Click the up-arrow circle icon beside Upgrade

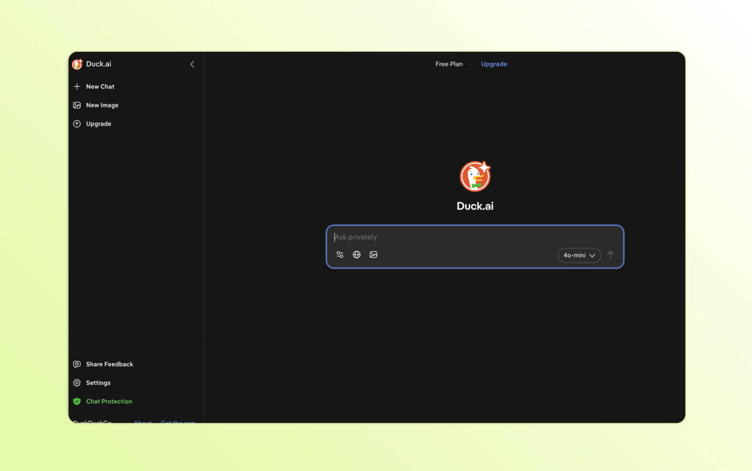[x=77, y=124]
